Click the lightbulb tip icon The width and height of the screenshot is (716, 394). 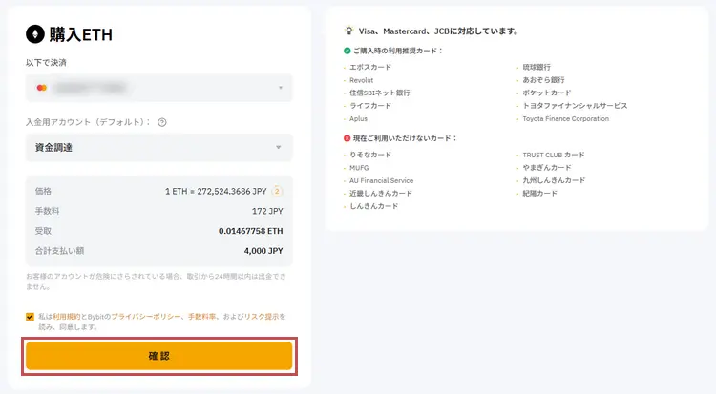click(348, 31)
